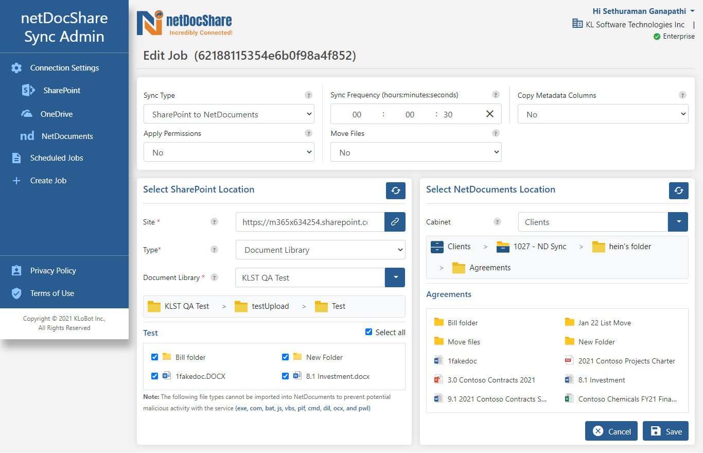Click the OneDrive cloud icon
This screenshot has height=453, width=703.
tap(26, 114)
